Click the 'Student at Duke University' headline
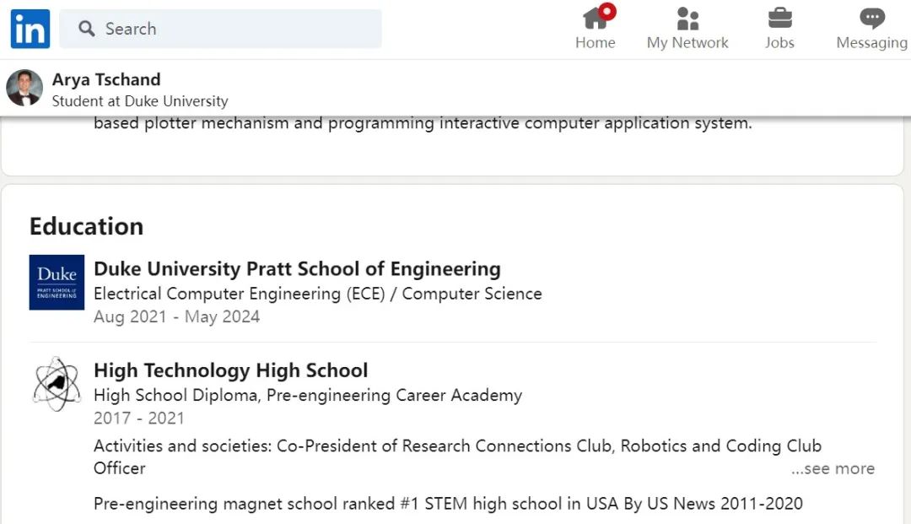 [140, 101]
